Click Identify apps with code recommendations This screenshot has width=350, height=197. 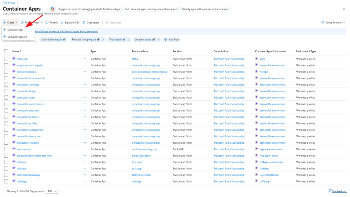pos(205,9)
